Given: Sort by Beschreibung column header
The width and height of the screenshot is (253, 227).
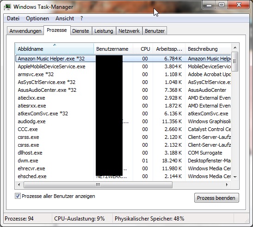Looking at the screenshot, I should point(208,49).
